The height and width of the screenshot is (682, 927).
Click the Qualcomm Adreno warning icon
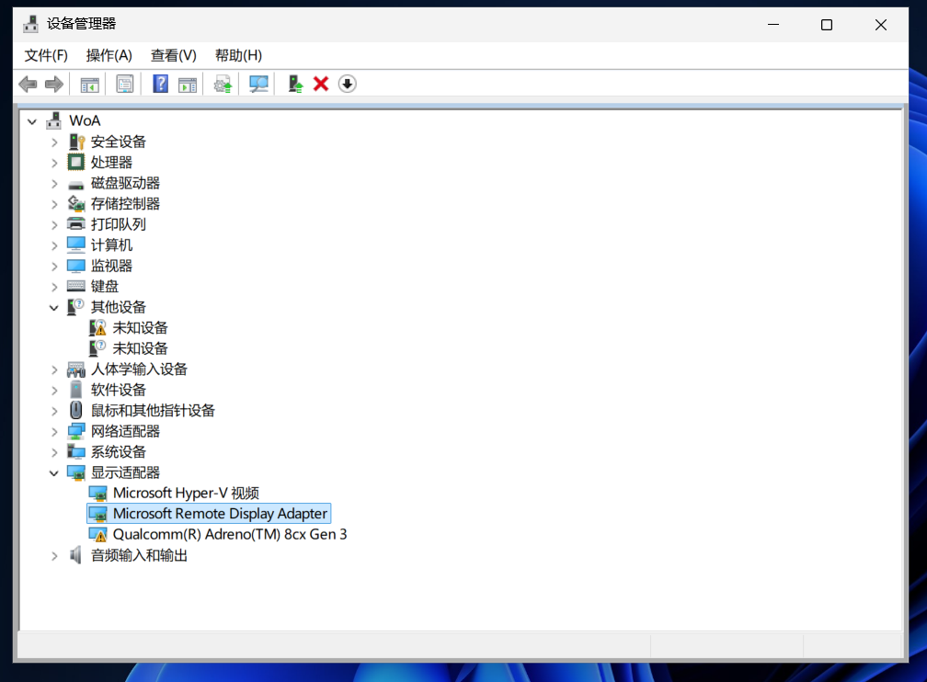(x=97, y=534)
